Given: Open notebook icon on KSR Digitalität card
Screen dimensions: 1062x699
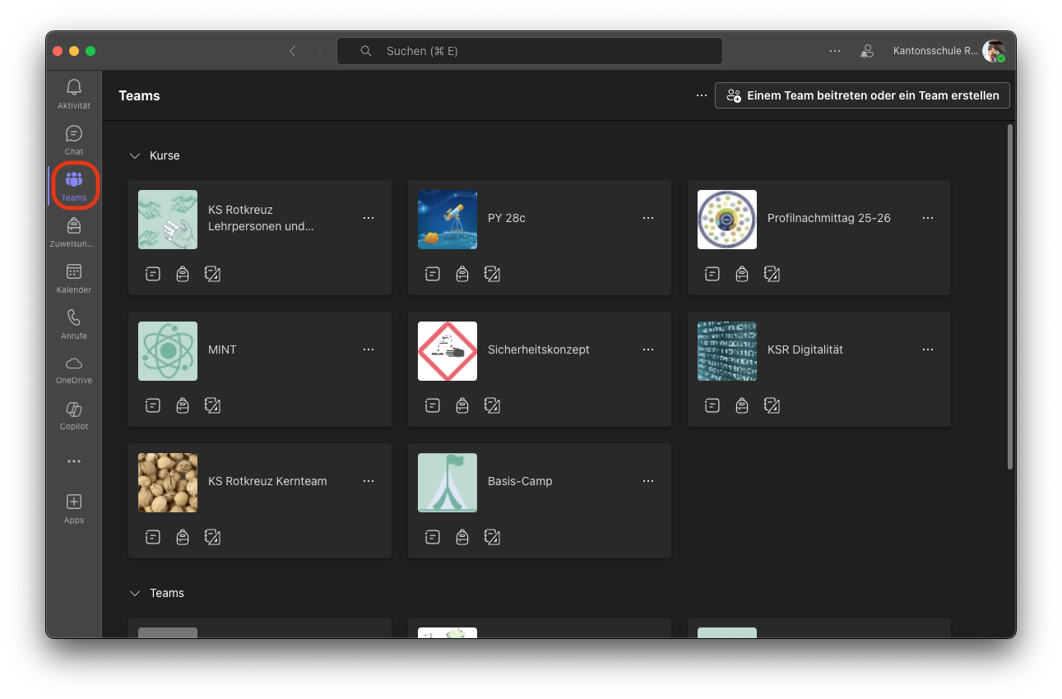Looking at the screenshot, I should [x=712, y=405].
